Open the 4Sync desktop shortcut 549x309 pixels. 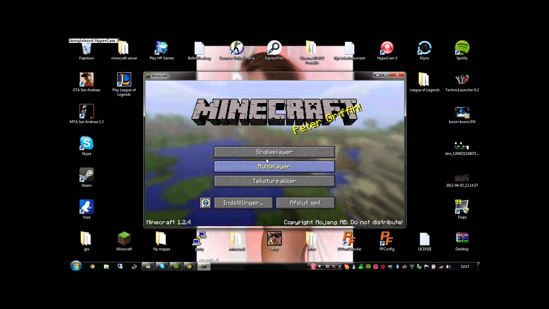(425, 51)
